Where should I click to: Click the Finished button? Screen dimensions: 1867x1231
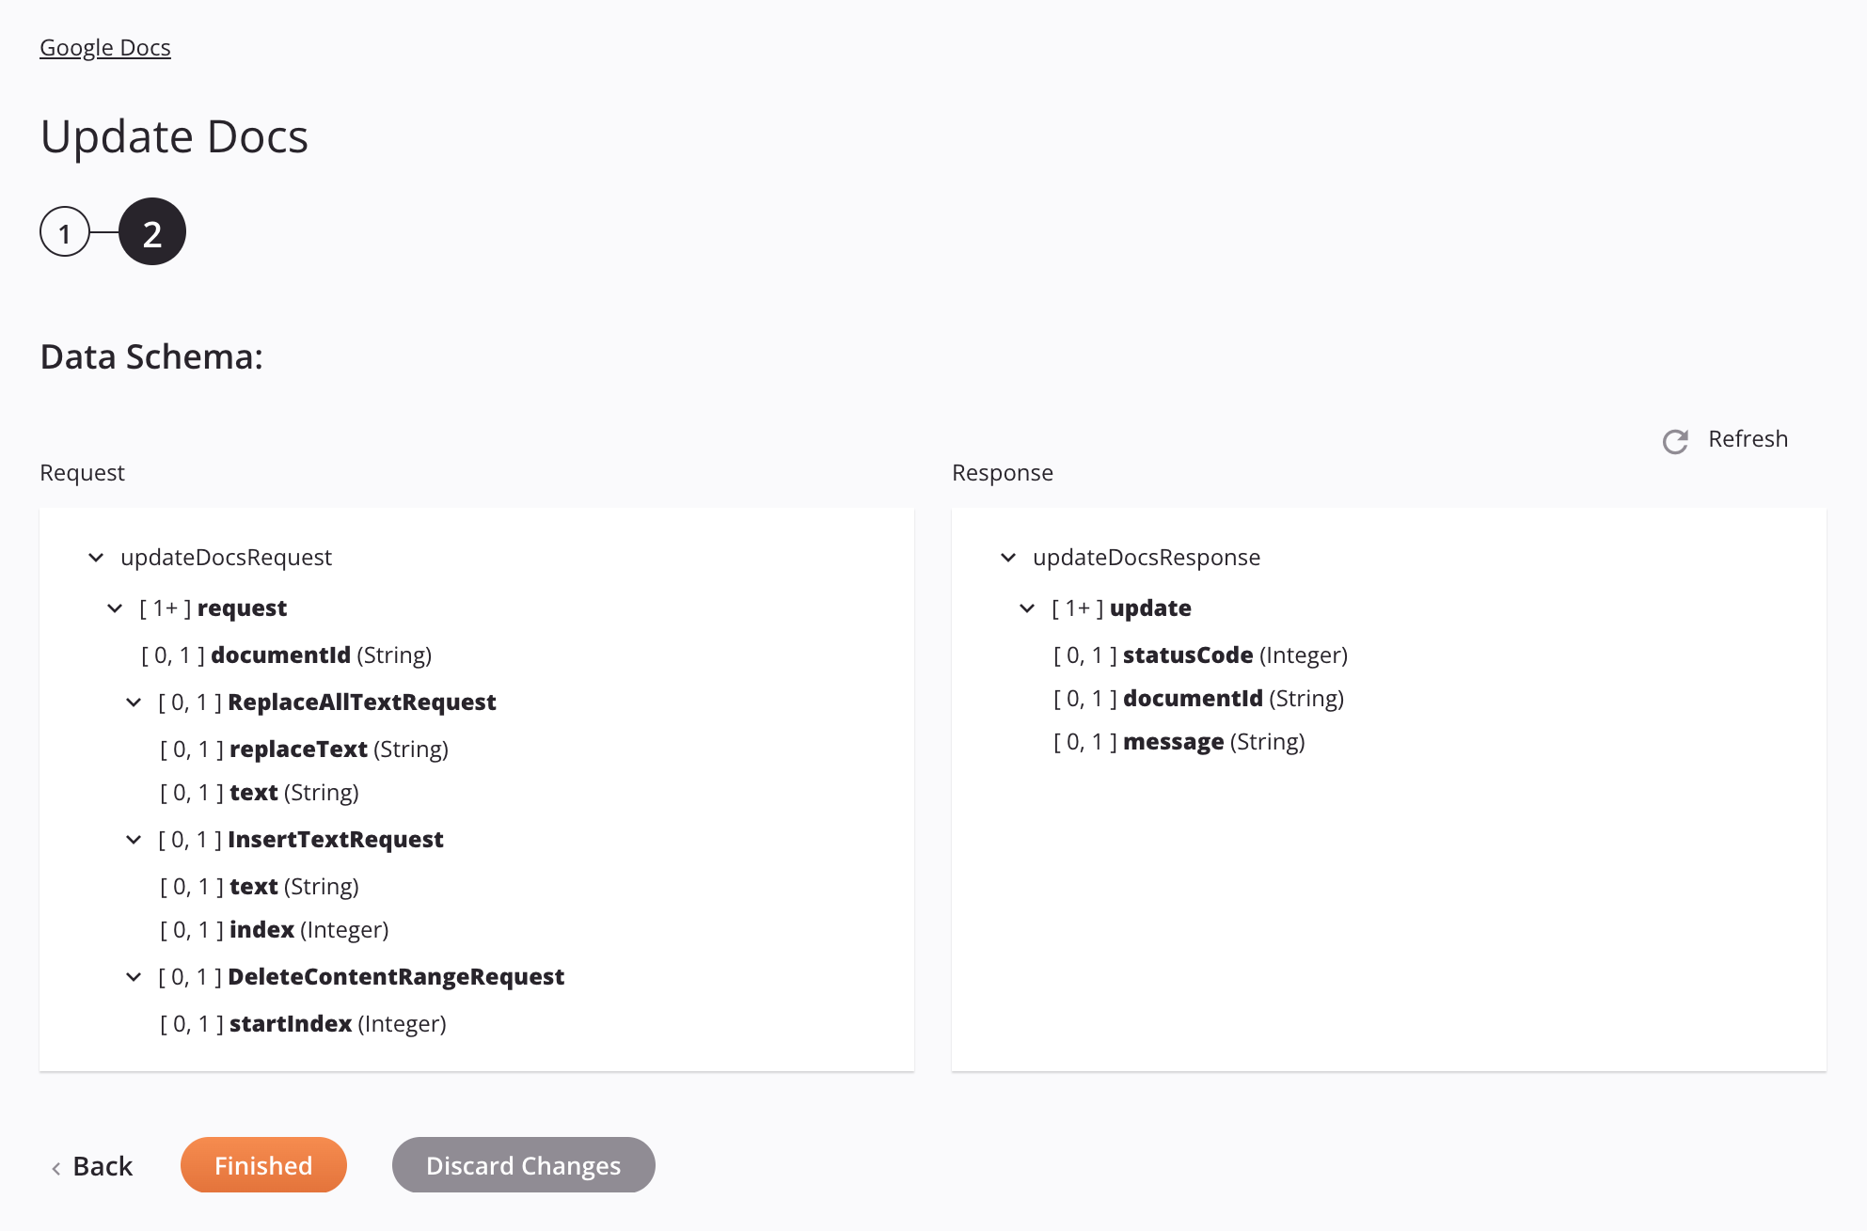263,1163
